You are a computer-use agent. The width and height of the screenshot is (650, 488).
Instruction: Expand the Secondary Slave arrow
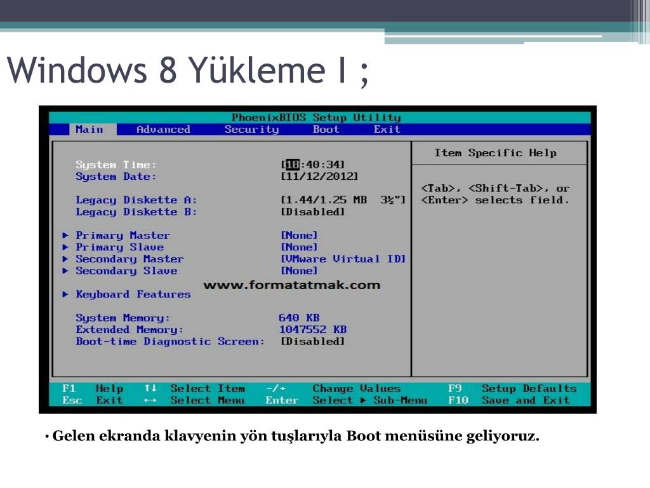pos(65,271)
